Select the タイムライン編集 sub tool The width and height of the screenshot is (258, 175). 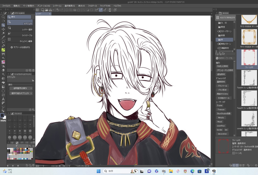[20, 40]
